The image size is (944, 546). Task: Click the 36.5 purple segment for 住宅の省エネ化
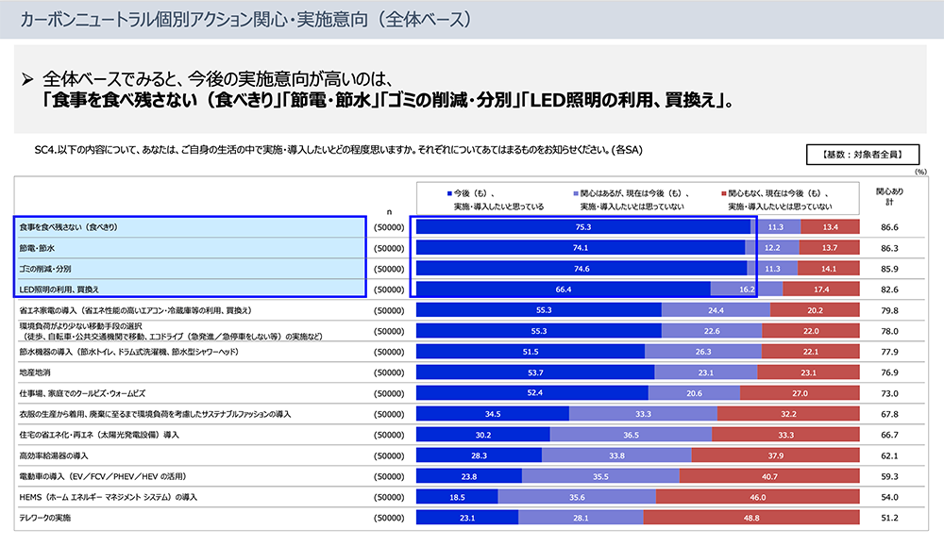click(x=631, y=435)
